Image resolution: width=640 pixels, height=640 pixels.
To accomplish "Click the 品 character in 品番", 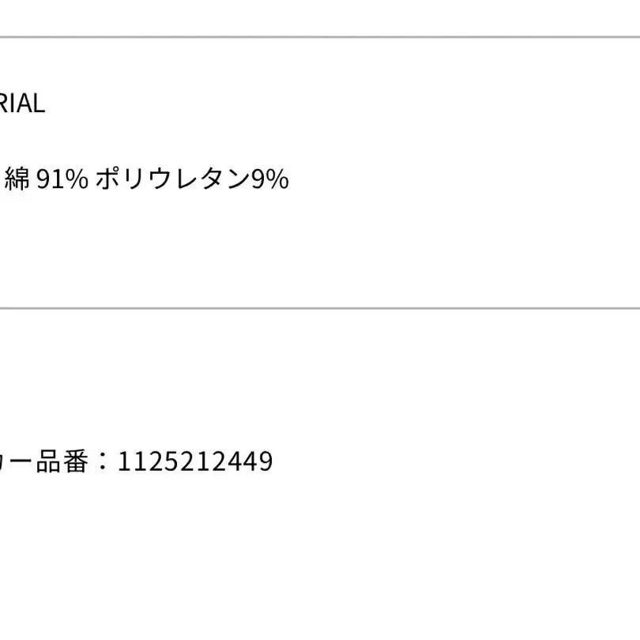I will (x=48, y=461).
